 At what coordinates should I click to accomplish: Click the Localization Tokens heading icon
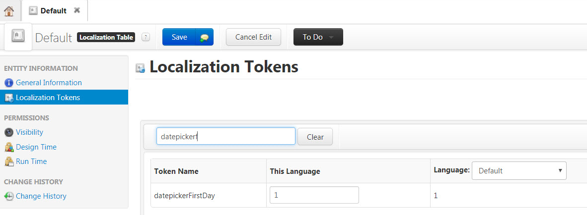point(141,68)
